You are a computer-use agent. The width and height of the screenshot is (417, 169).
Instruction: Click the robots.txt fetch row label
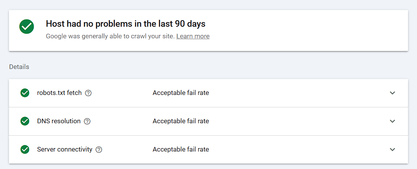(59, 93)
